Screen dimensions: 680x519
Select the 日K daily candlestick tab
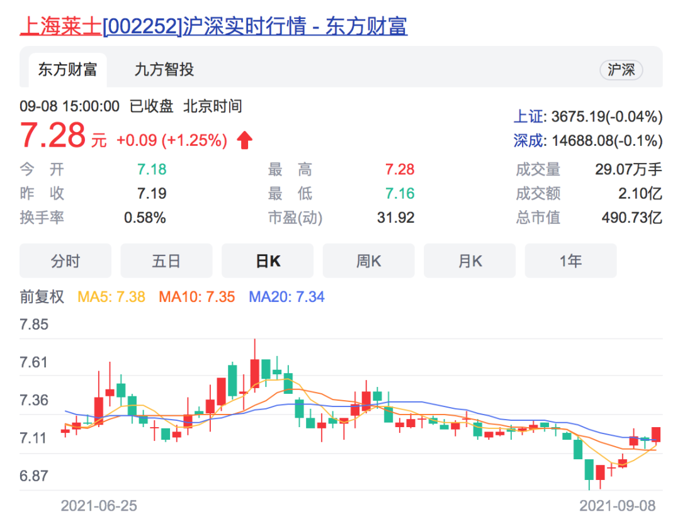268,261
